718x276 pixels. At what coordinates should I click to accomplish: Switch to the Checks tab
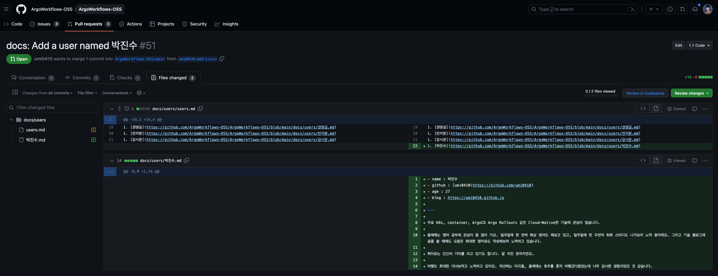point(125,78)
